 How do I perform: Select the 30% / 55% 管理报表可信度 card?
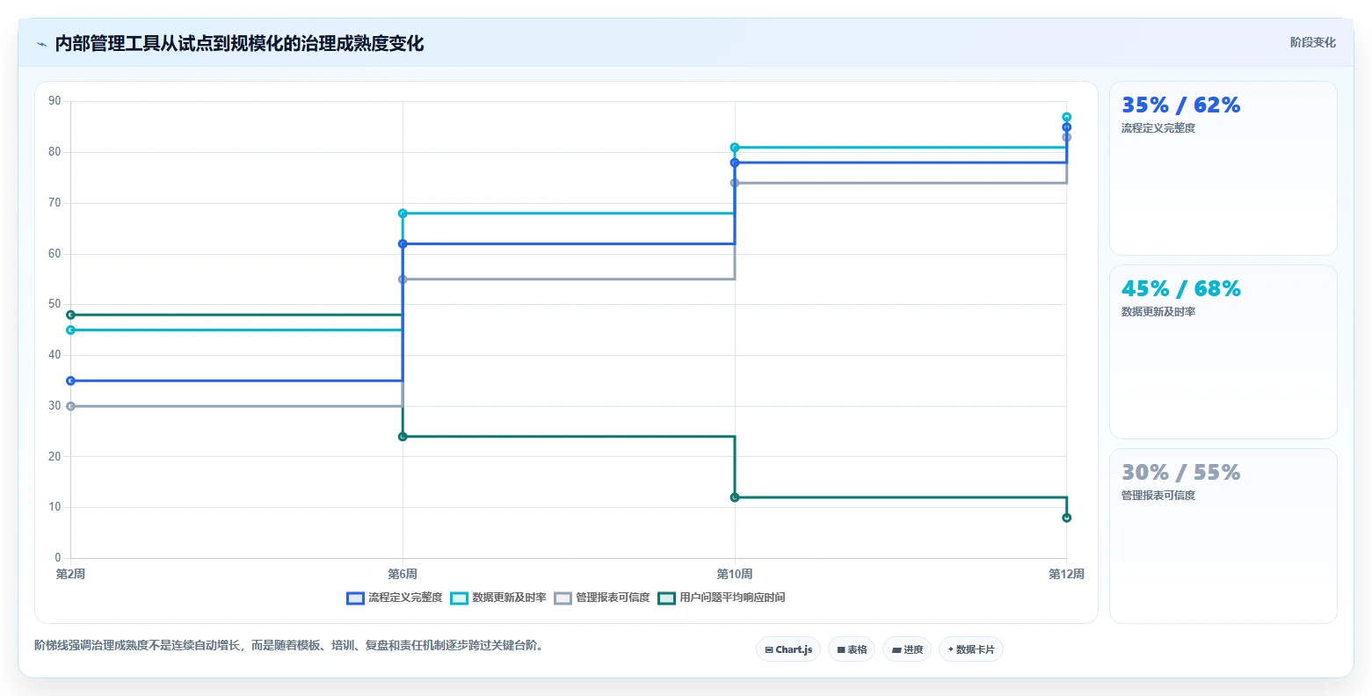pyautogui.click(x=1223, y=536)
